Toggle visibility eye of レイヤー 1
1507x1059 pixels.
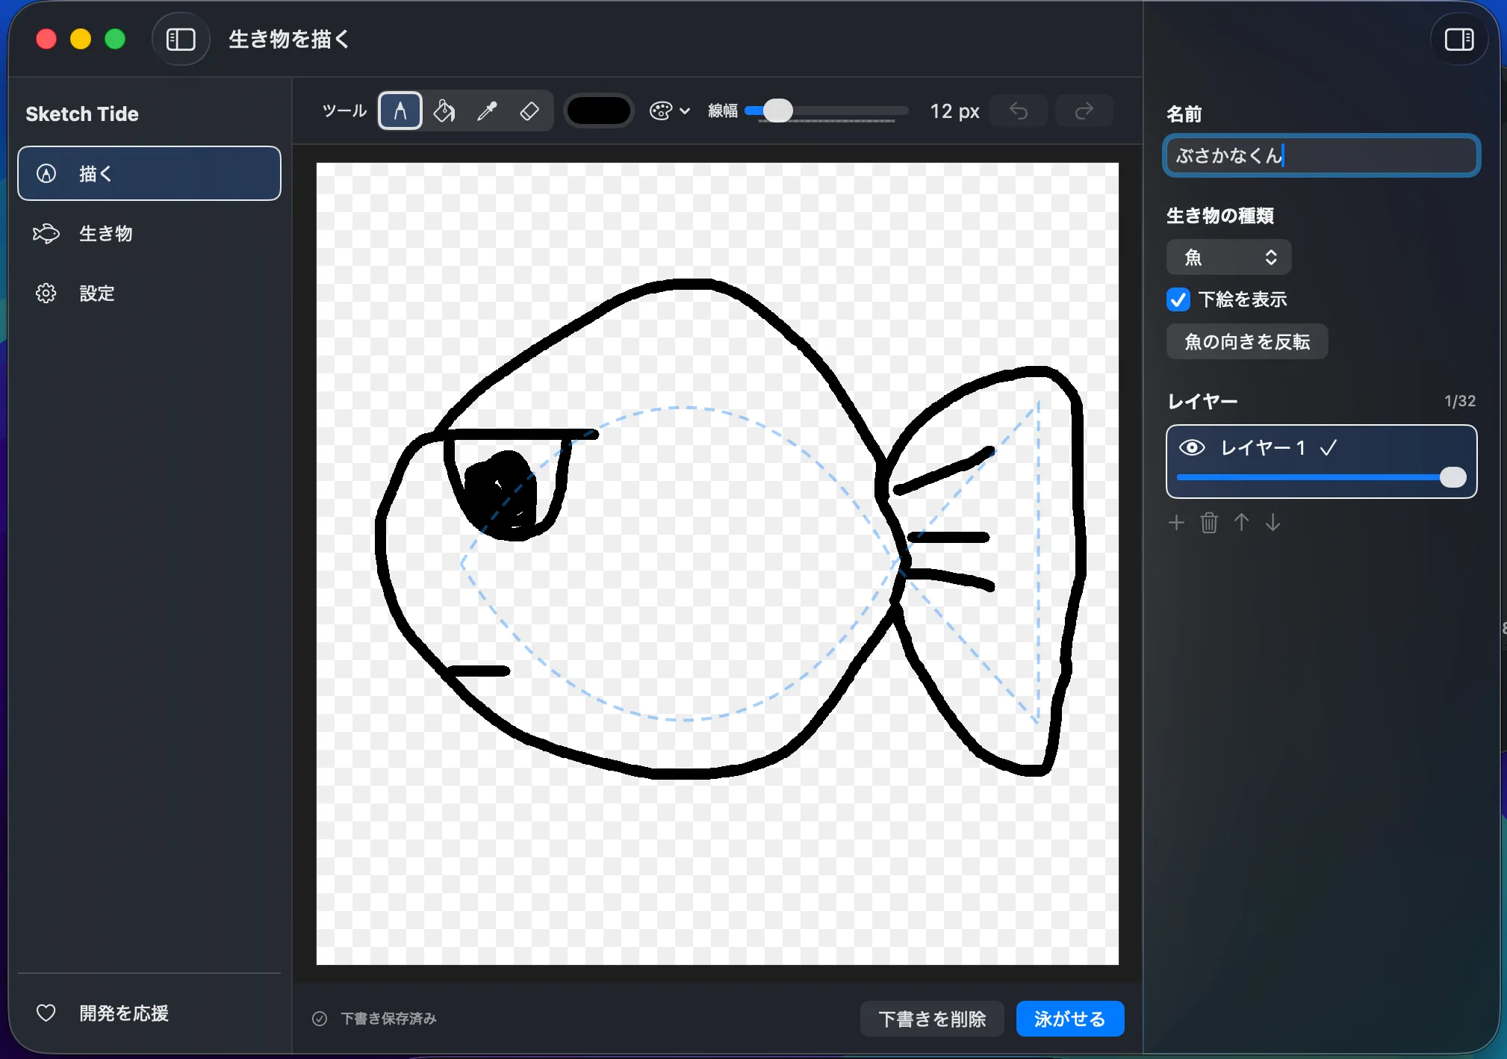(x=1192, y=447)
